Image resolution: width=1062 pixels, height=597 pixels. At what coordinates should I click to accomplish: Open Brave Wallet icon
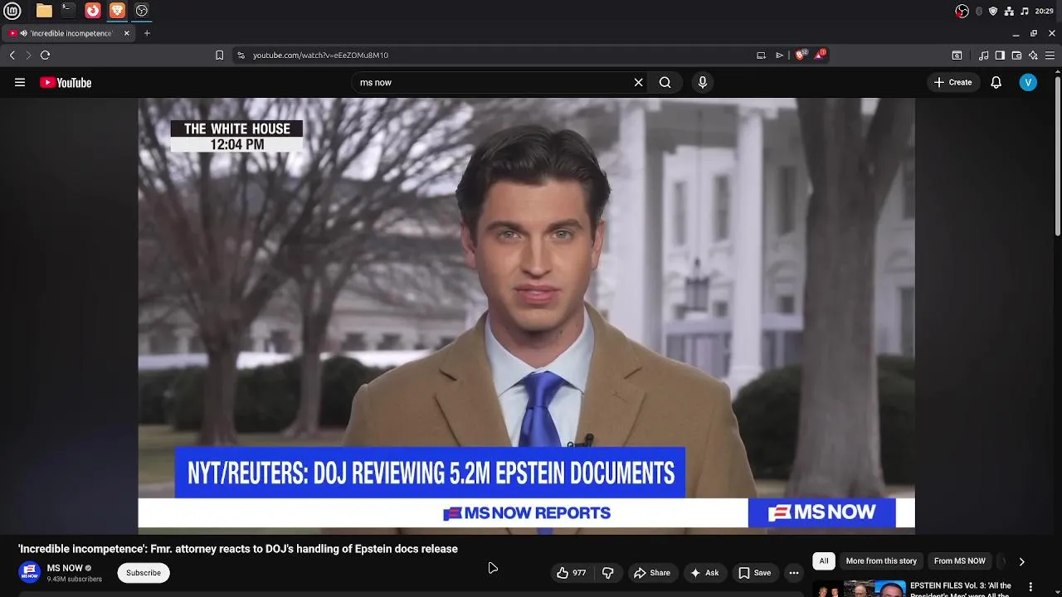1016,55
